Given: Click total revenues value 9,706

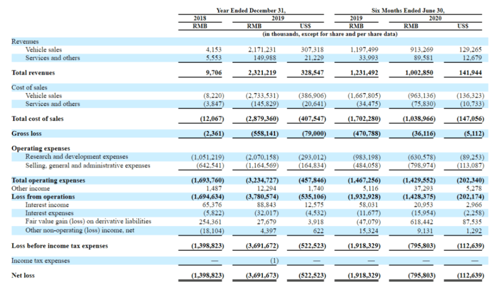Looking at the screenshot, I should [213, 72].
